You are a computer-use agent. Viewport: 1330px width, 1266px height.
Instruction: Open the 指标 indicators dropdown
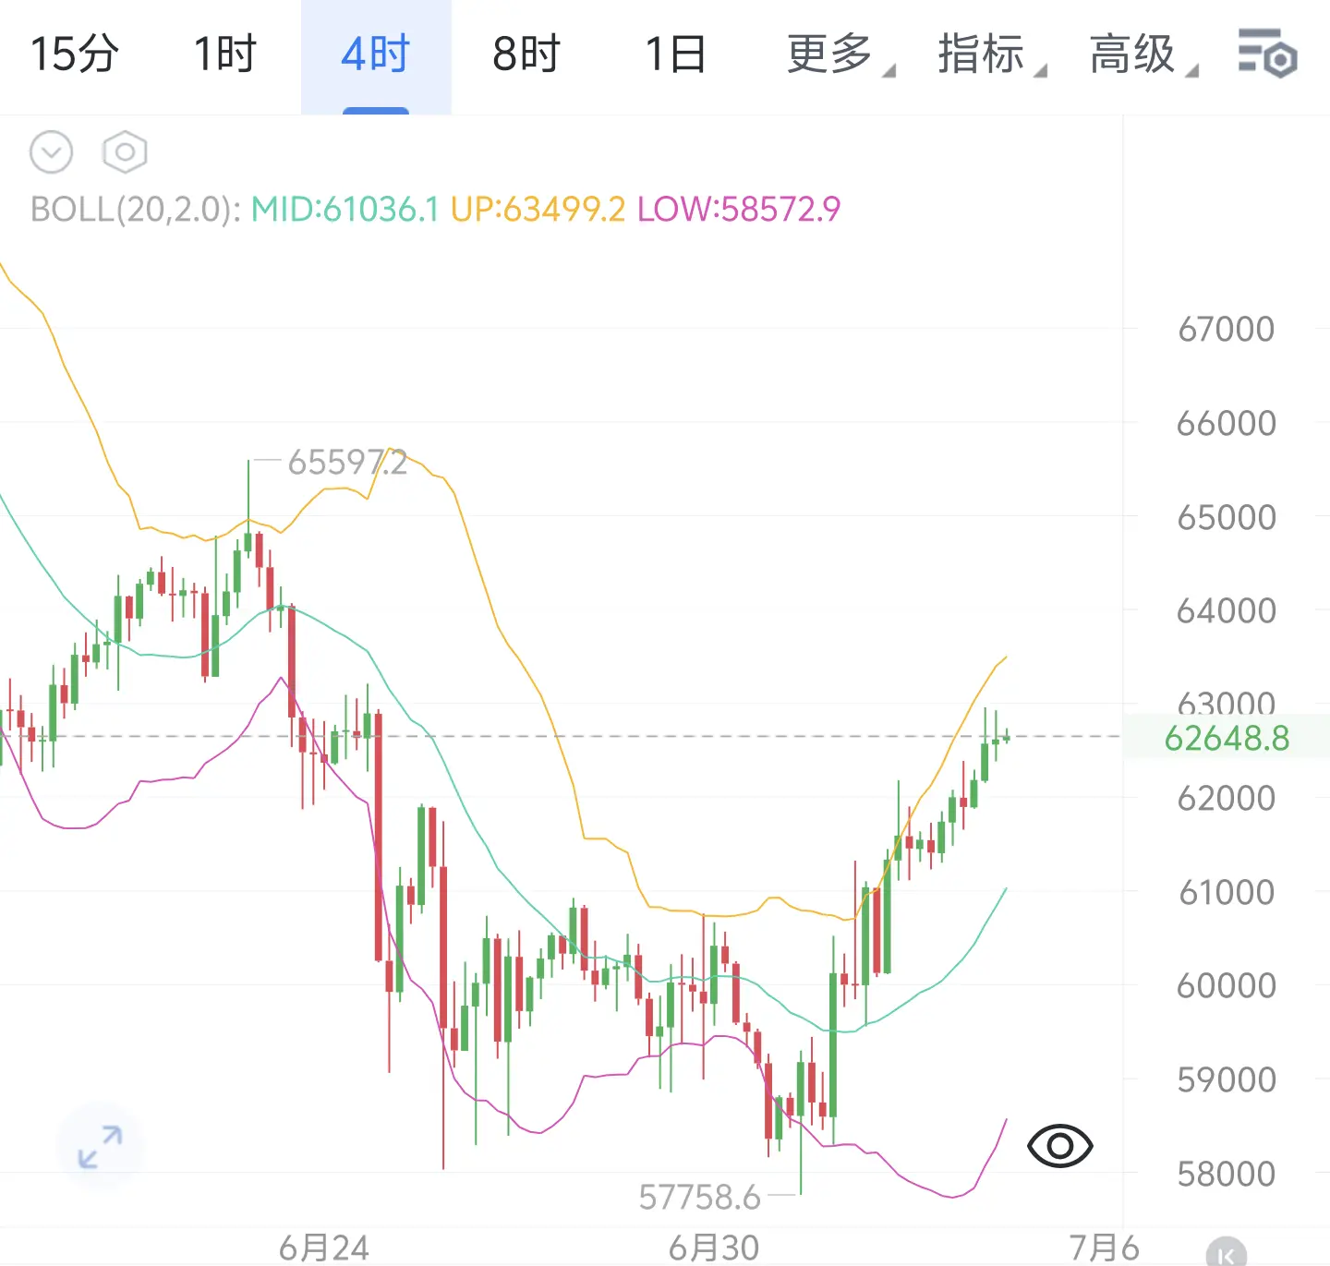click(991, 54)
